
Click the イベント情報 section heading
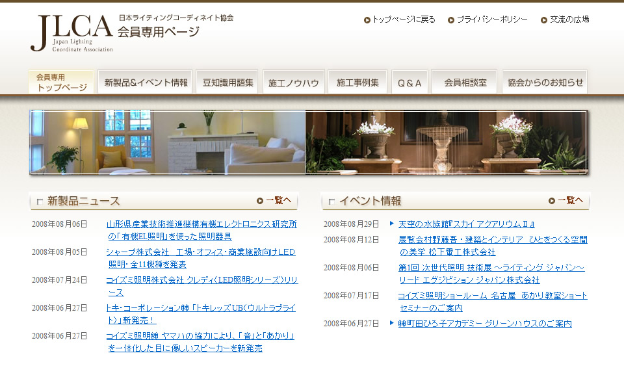[370, 201]
